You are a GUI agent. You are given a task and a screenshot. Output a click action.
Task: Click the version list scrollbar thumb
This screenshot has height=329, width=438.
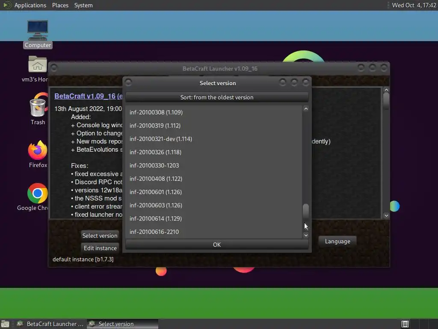coord(306,211)
